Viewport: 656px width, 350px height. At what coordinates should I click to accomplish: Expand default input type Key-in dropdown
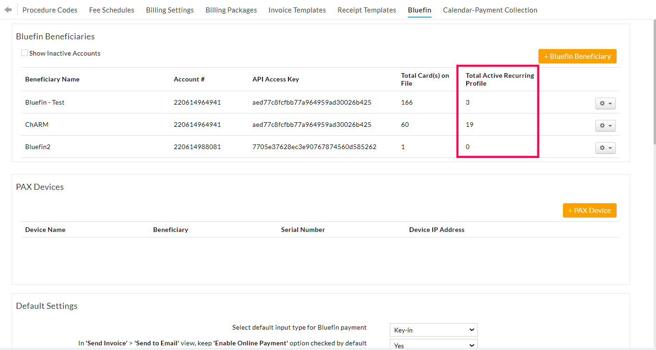coord(433,330)
